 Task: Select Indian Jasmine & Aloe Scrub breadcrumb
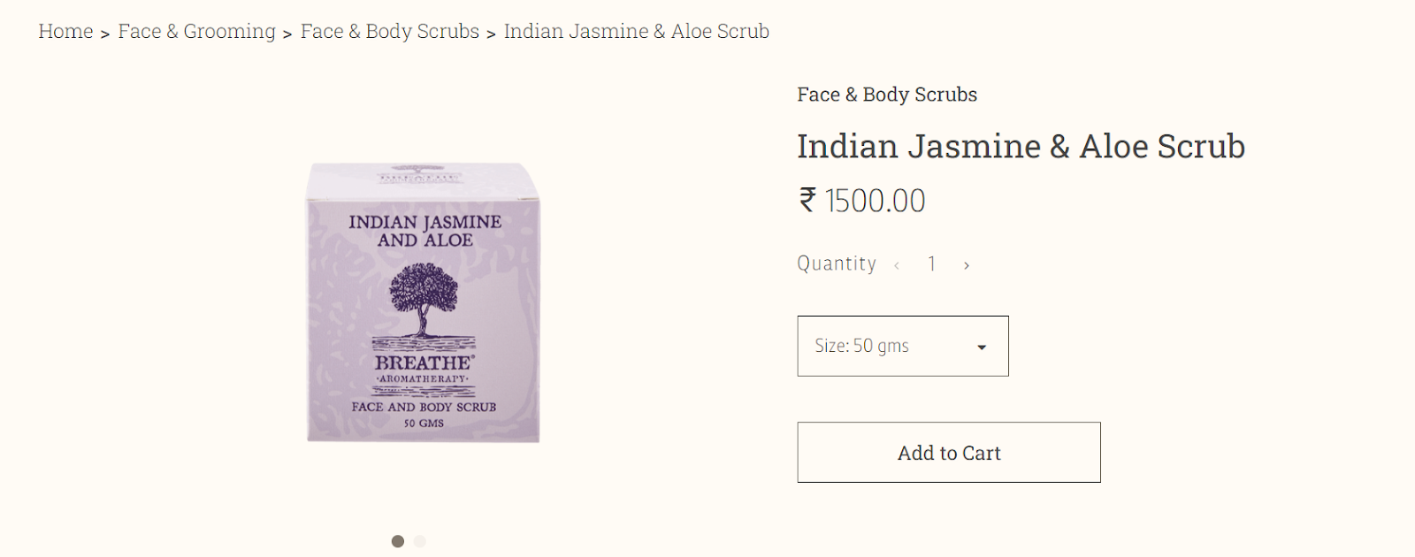tap(636, 32)
